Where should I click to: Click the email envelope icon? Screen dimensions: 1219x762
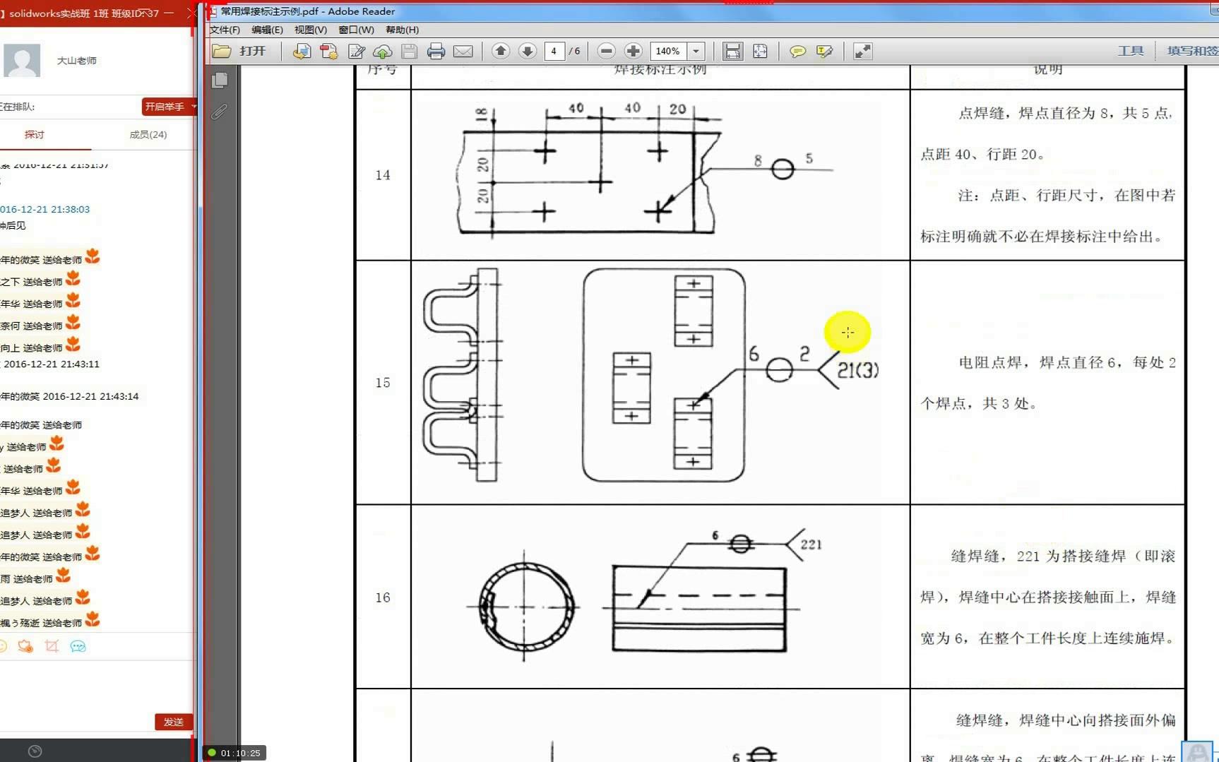(463, 51)
